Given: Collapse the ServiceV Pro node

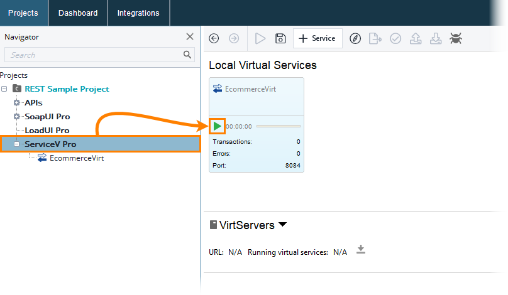Looking at the screenshot, I should (16, 144).
